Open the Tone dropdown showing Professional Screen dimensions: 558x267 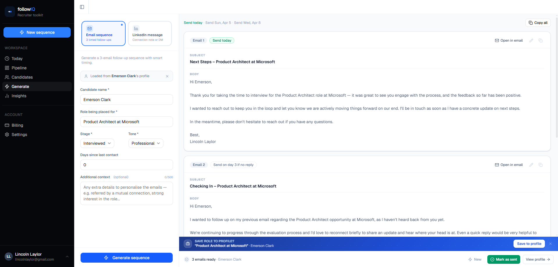click(x=146, y=143)
